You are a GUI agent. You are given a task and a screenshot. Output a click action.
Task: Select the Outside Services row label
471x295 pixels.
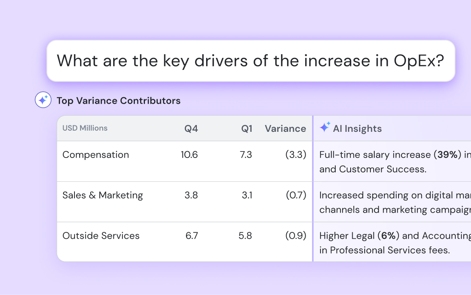[101, 236]
